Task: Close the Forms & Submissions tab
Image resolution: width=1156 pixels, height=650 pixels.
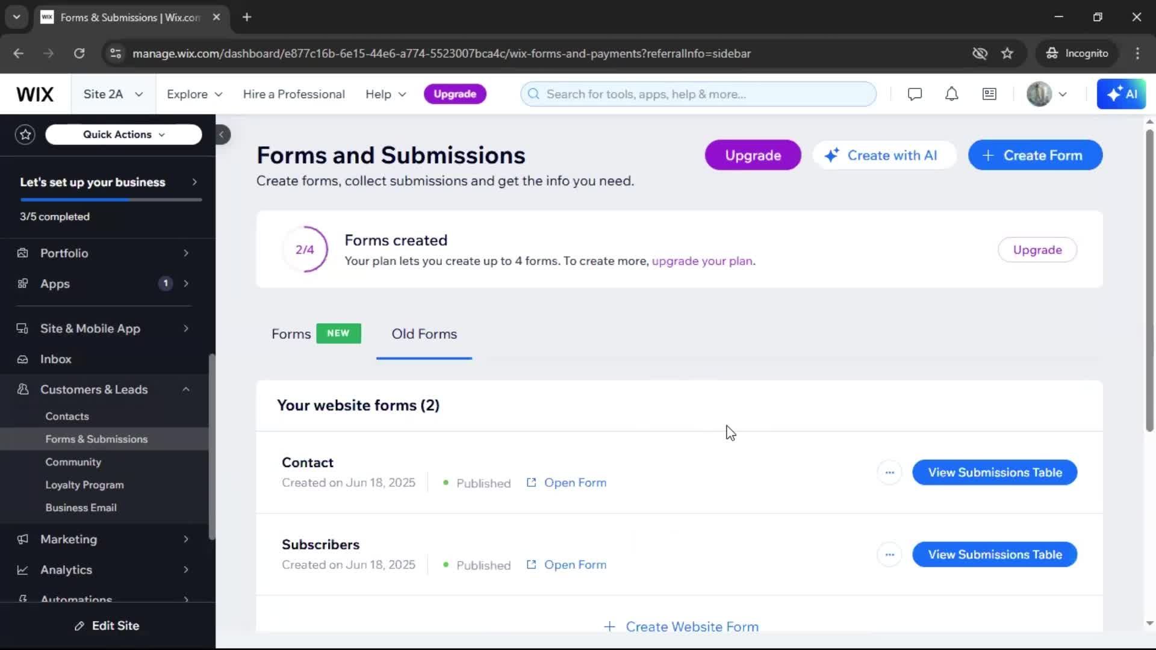Action: 216,17
